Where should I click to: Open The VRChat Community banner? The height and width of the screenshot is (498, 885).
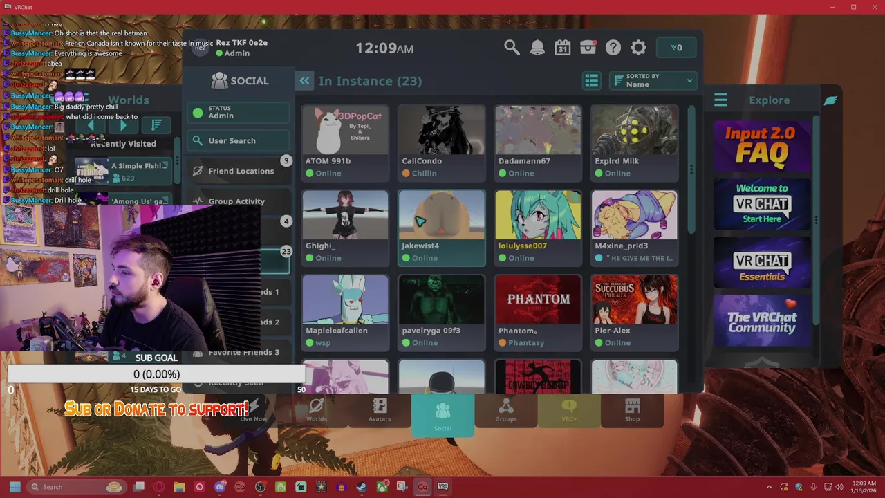[x=762, y=321]
